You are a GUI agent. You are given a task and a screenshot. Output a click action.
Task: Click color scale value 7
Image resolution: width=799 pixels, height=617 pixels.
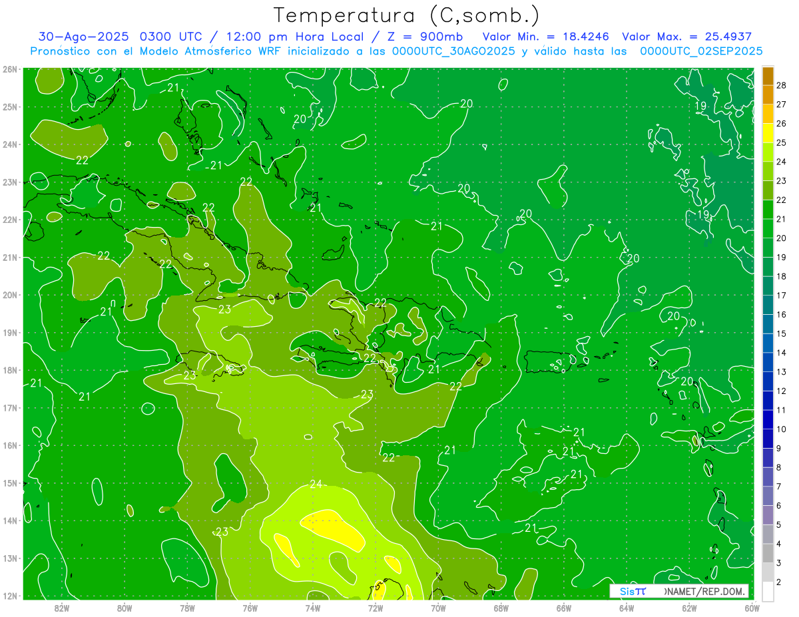[779, 486]
